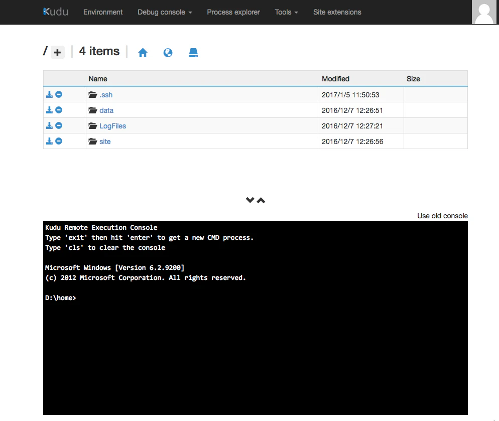
Task: Expand the Tools dropdown menu
Action: click(287, 12)
